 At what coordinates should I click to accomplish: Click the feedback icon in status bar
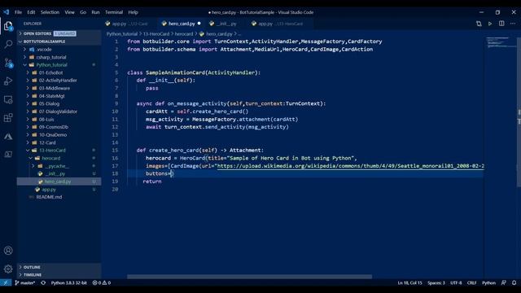coord(504,282)
